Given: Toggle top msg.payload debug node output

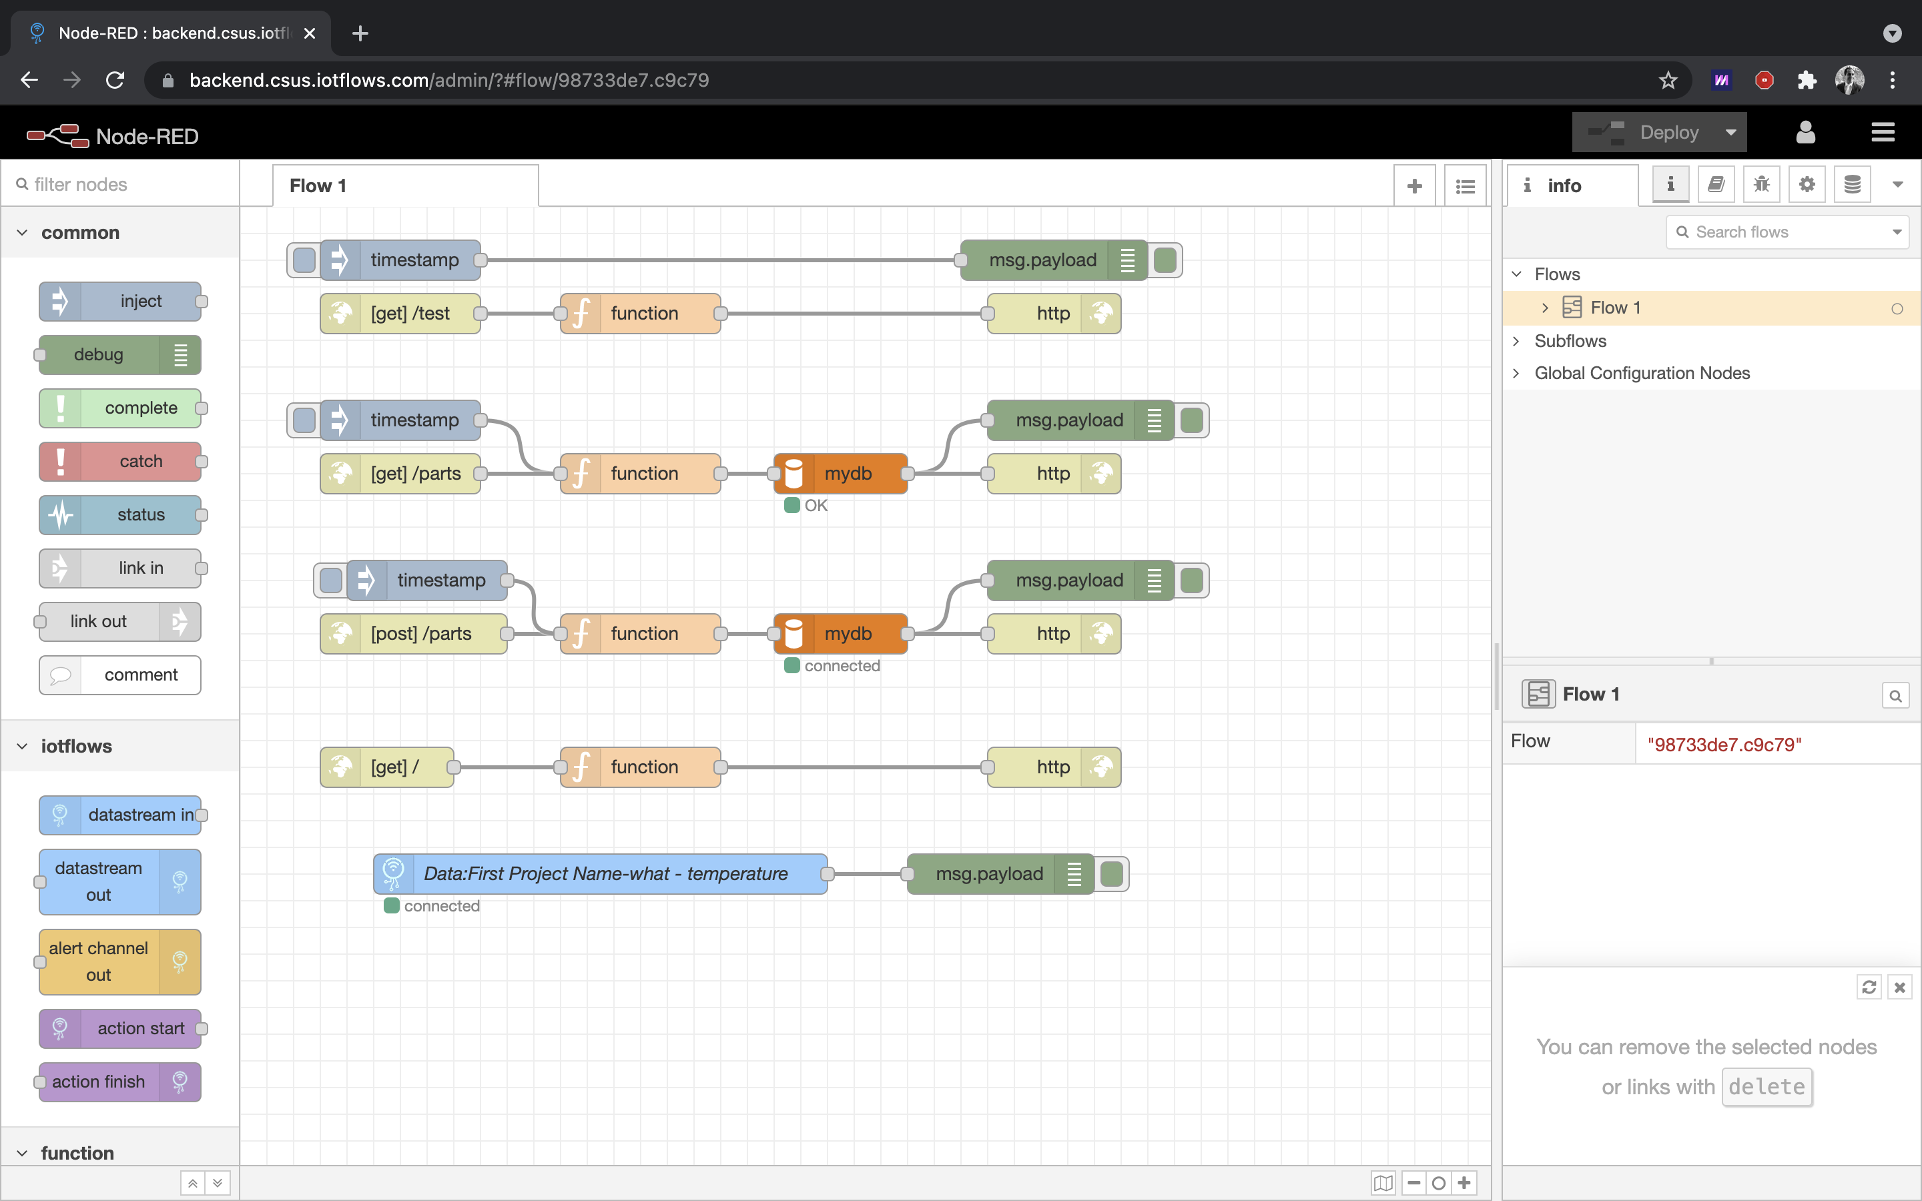Looking at the screenshot, I should coord(1165,260).
